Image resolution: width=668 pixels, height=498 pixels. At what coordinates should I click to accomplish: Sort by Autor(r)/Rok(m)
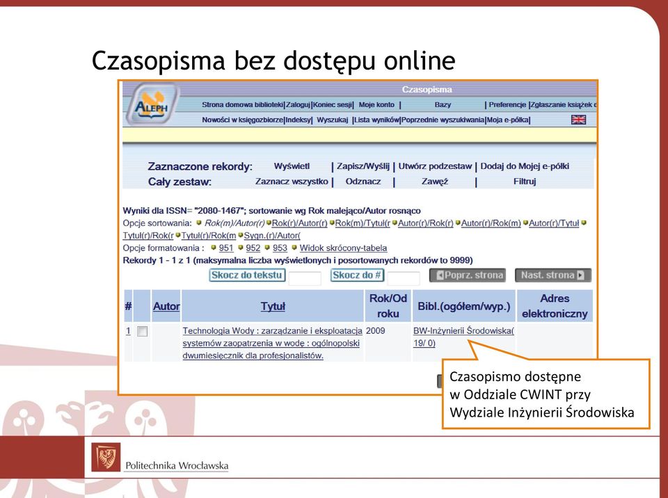point(491,223)
